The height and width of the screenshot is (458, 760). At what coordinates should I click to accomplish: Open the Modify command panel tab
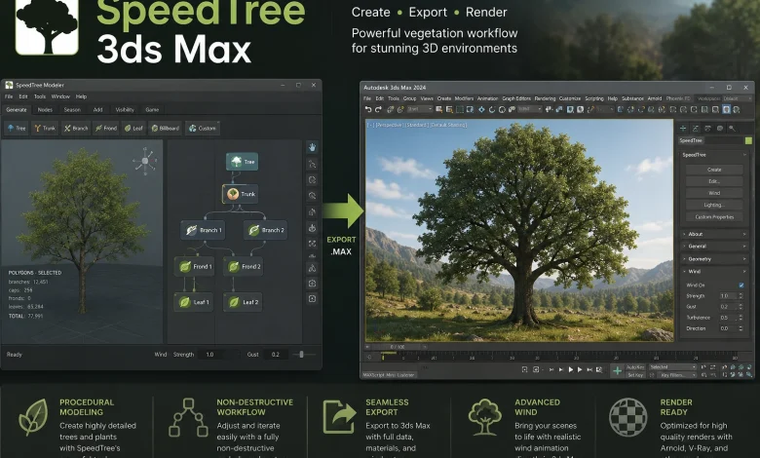tap(696, 129)
